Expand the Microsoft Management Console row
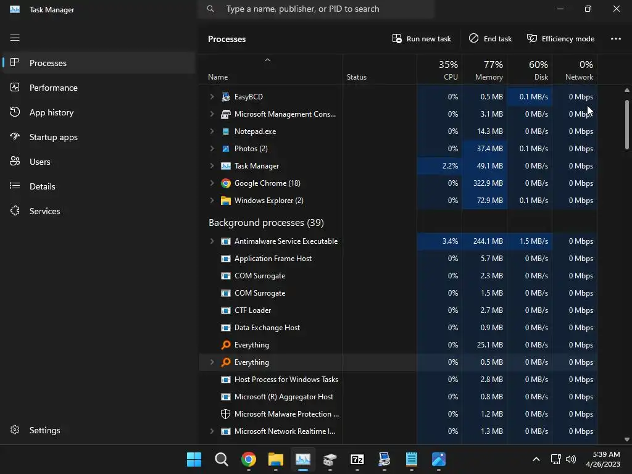 (212, 114)
